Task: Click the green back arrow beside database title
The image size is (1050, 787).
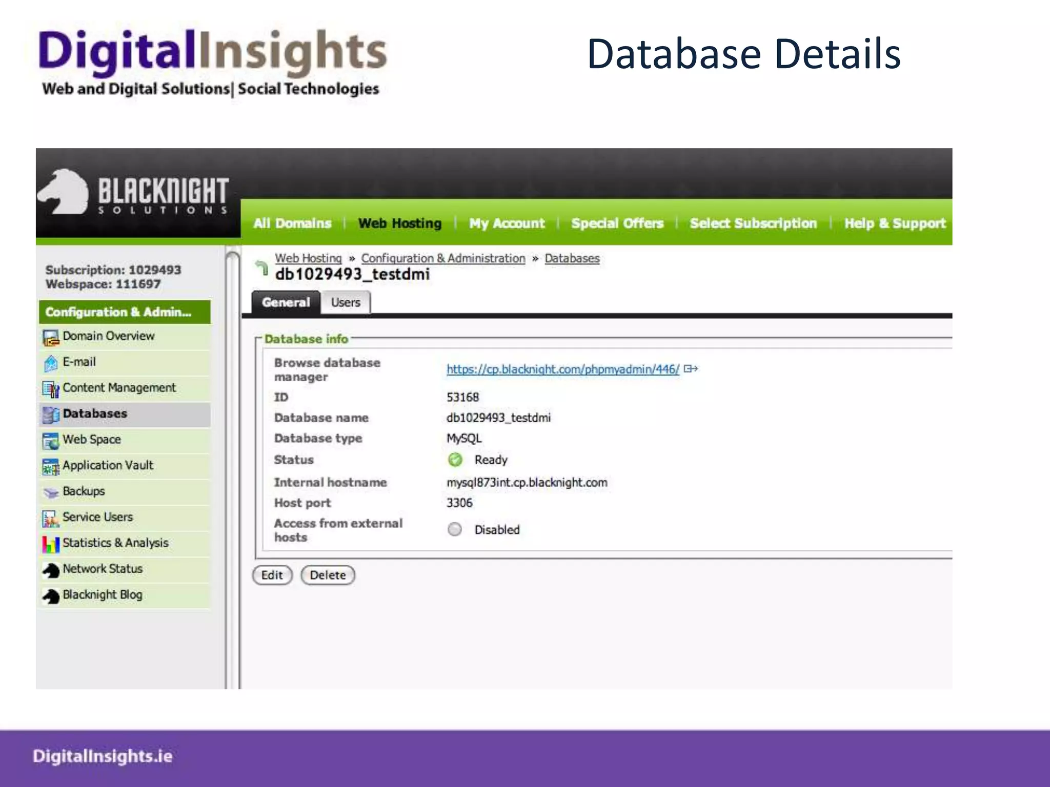Action: (x=262, y=267)
